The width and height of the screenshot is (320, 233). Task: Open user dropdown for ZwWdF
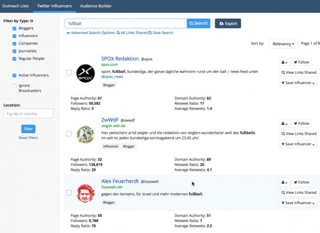[x=284, y=123]
